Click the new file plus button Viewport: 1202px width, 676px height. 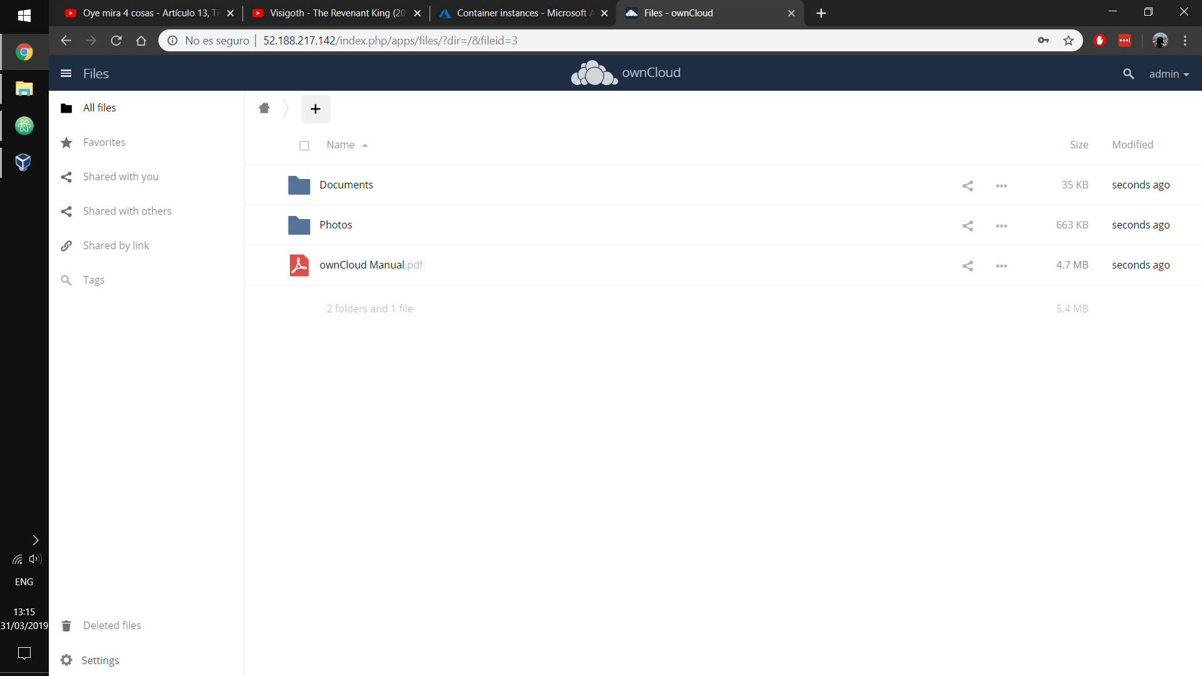tap(316, 109)
